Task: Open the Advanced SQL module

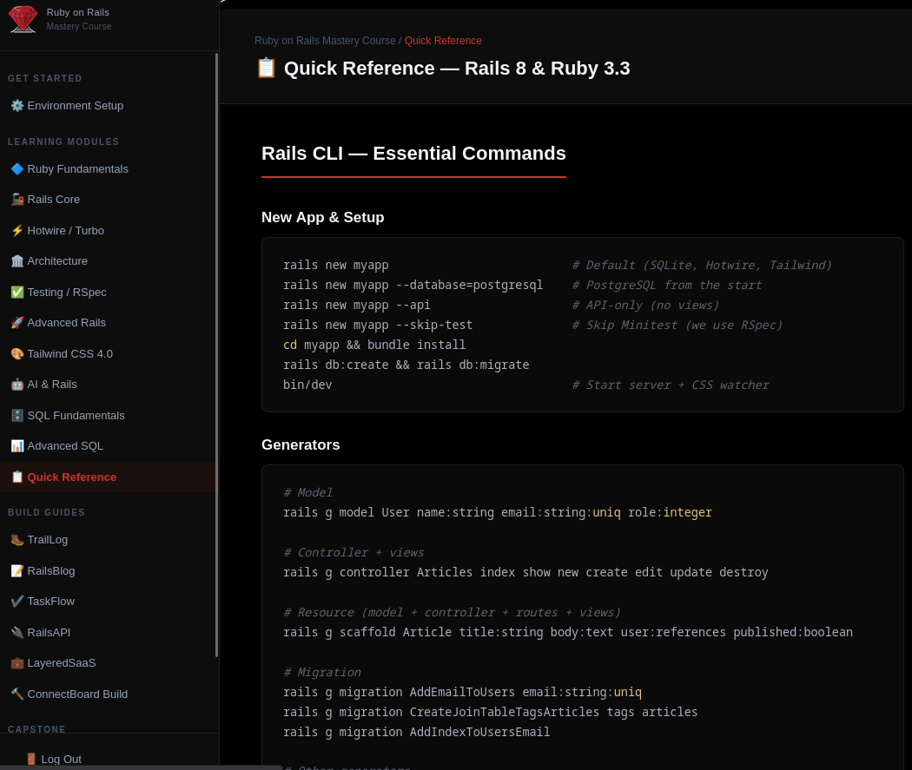Action: tap(108, 445)
